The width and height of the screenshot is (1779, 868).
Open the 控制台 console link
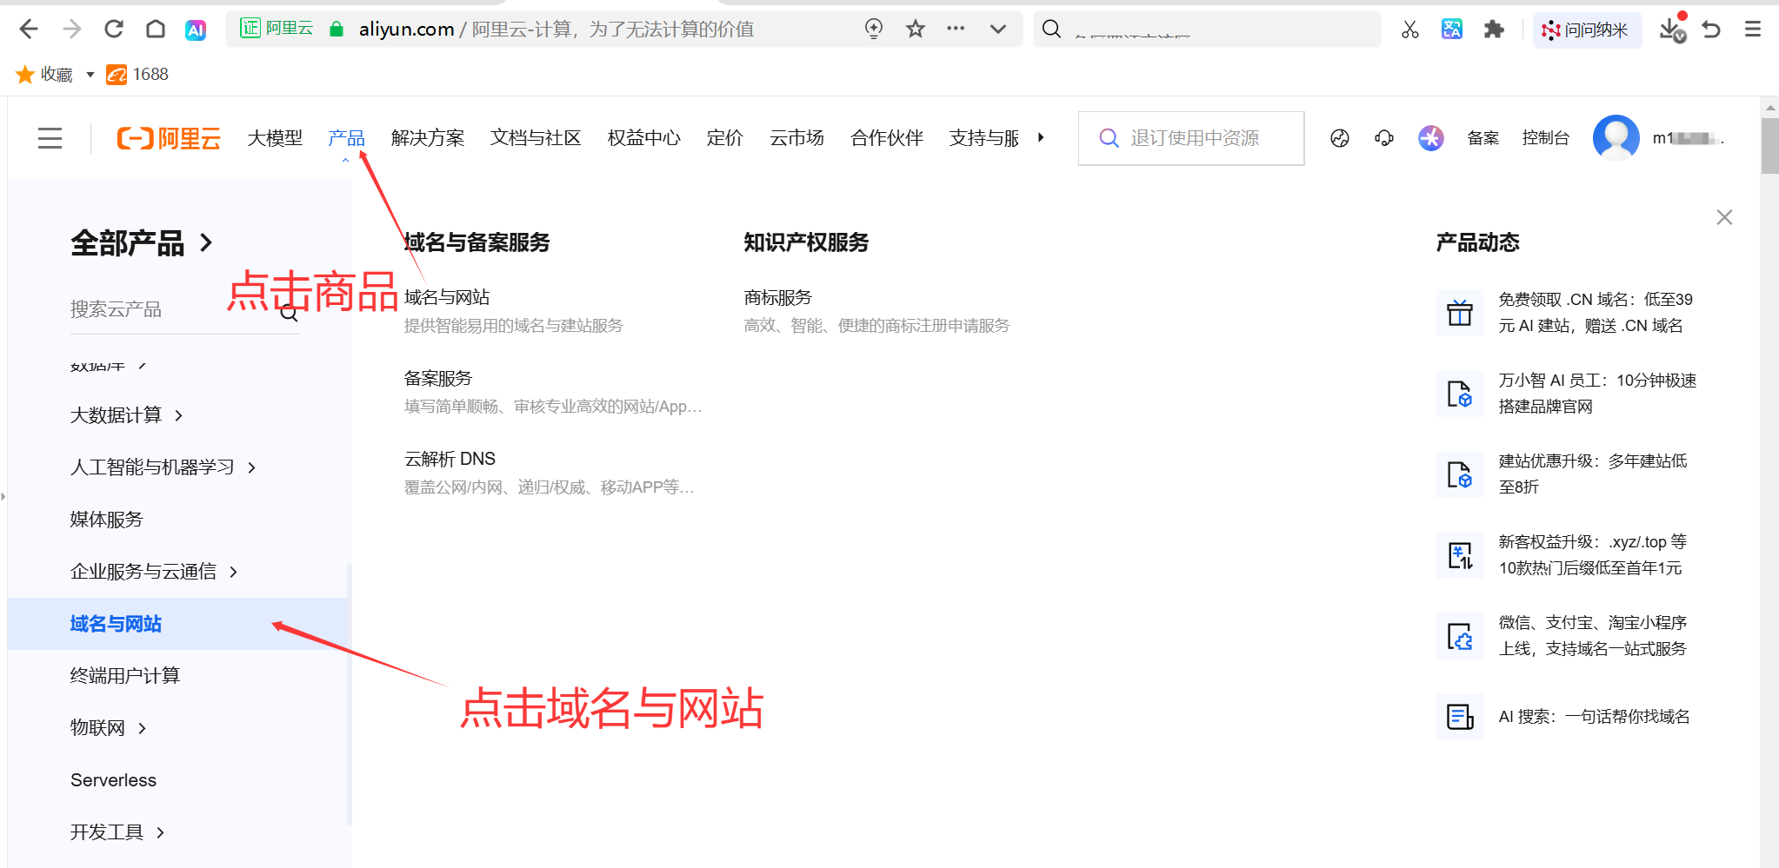pyautogui.click(x=1545, y=138)
